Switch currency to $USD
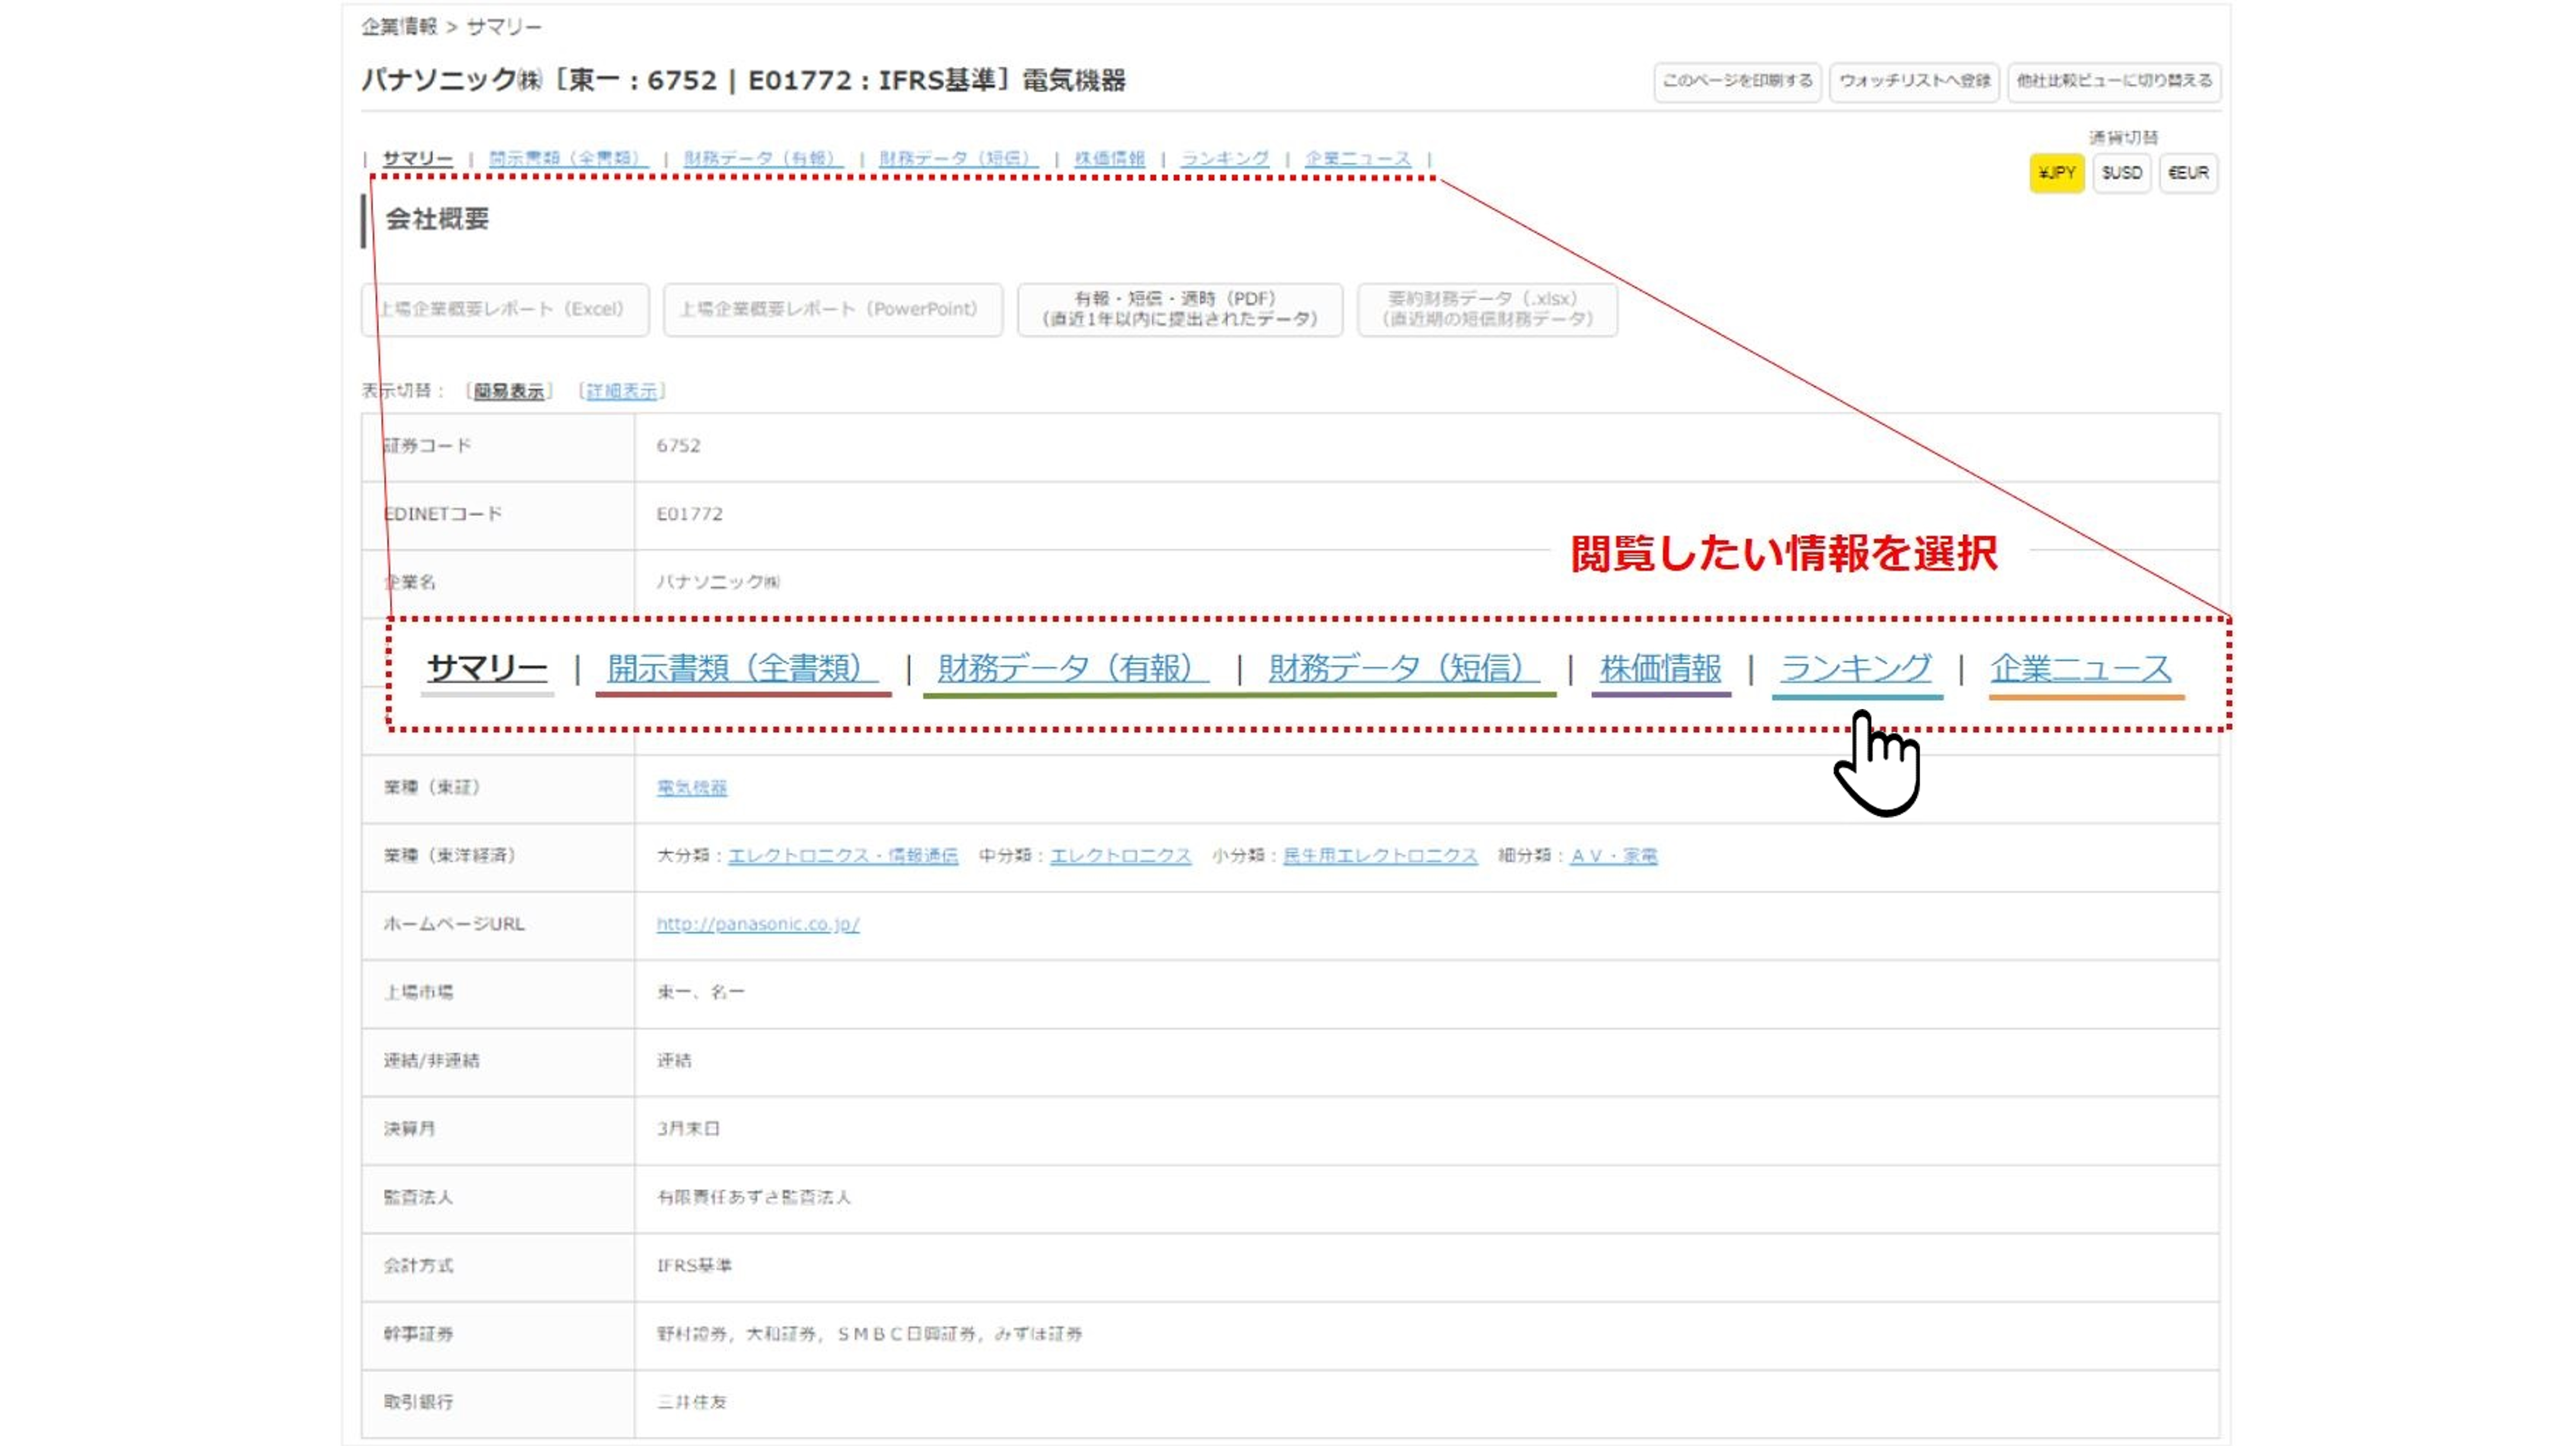Viewport: 2576px width, 1446px height. (x=2121, y=173)
